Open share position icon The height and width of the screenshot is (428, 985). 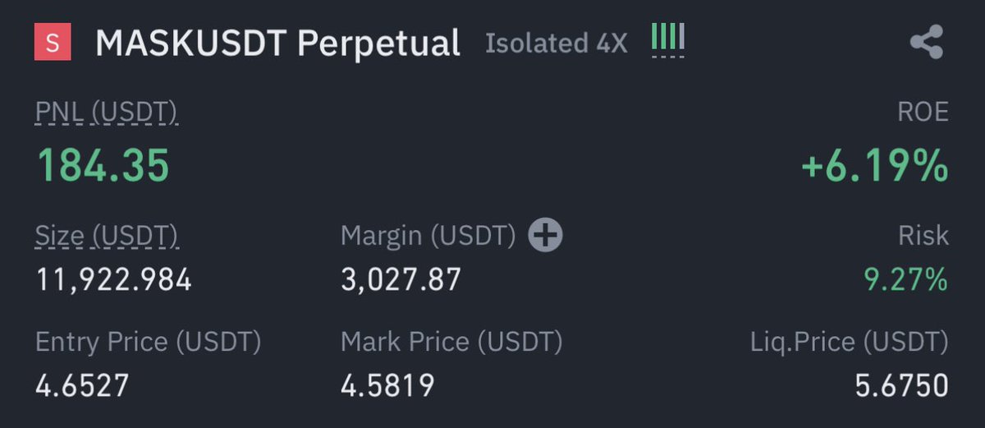(x=927, y=42)
